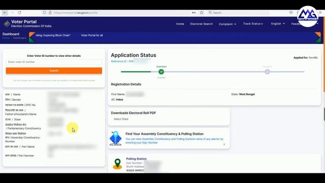Screen dimensions: 325x183
Task: Click the grey pending status step
Action: pyautogui.click(x=267, y=72)
